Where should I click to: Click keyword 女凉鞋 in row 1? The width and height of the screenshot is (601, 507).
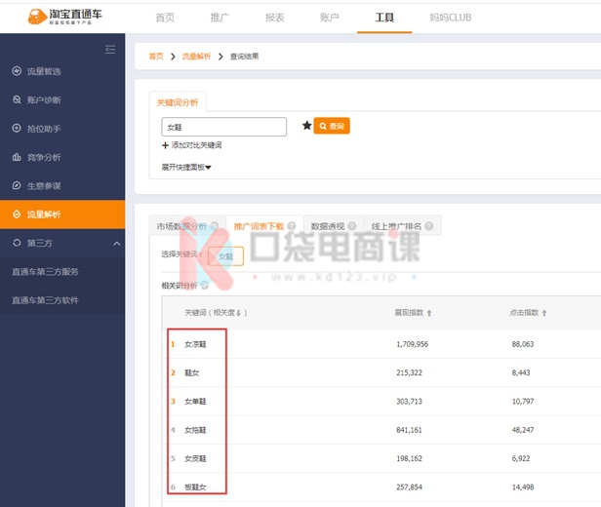pyautogui.click(x=195, y=344)
